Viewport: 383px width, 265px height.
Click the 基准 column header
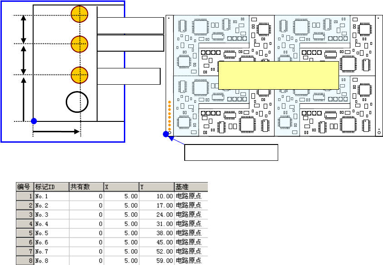point(191,187)
